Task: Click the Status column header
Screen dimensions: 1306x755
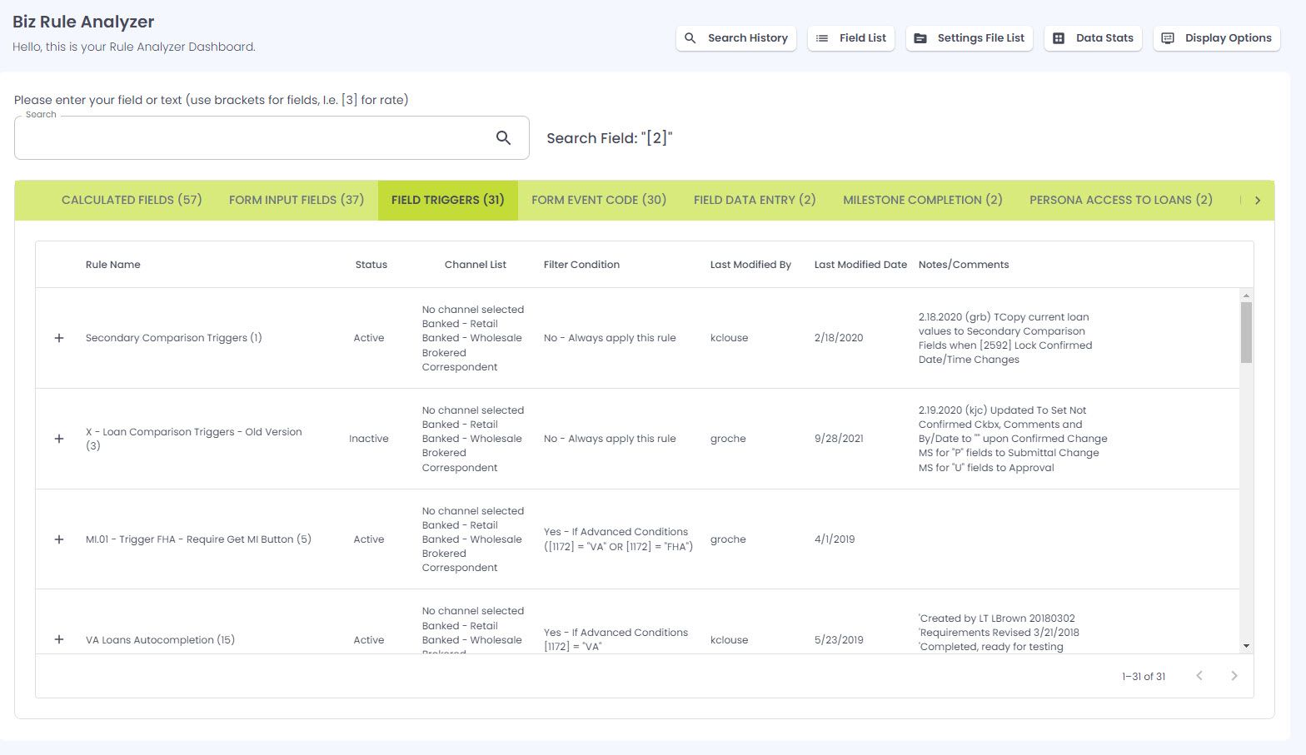Action: pyautogui.click(x=371, y=265)
